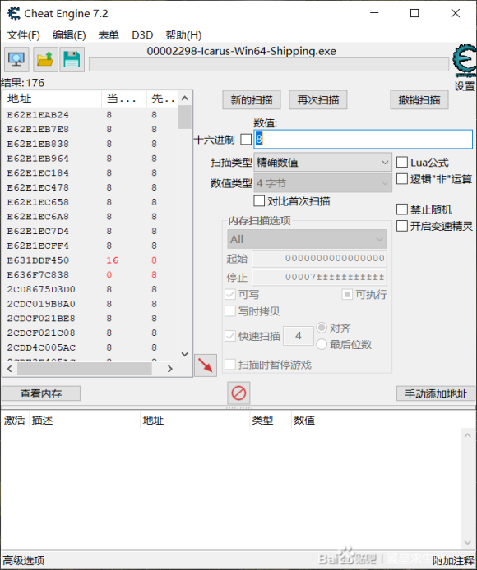Open the 数值类型 4 字节 dropdown

click(323, 183)
